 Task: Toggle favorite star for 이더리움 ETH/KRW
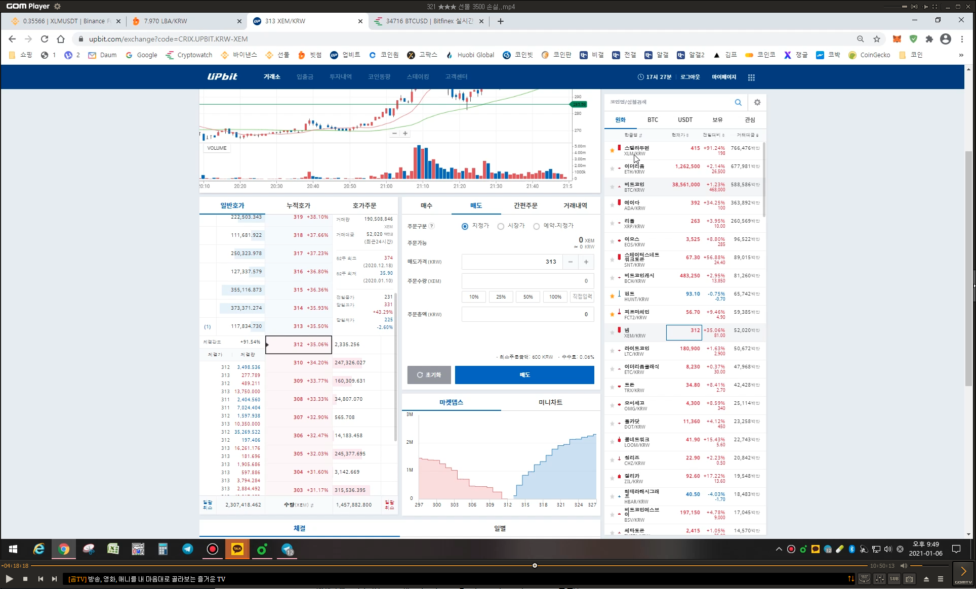tap(612, 169)
